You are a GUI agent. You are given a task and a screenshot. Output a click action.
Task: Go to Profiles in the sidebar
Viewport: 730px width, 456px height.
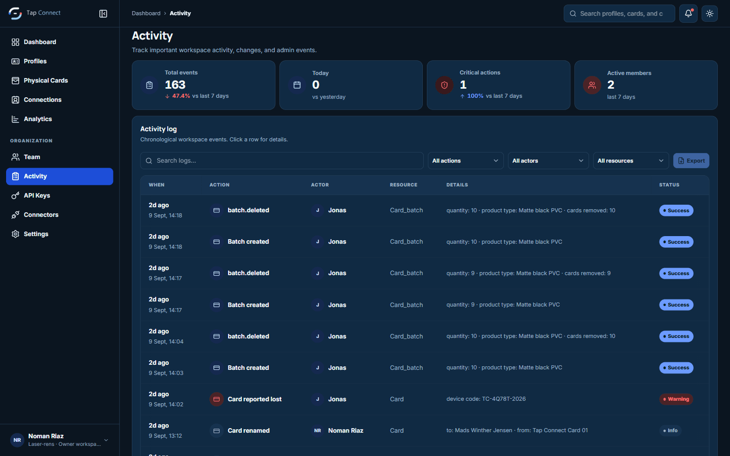tap(60, 61)
